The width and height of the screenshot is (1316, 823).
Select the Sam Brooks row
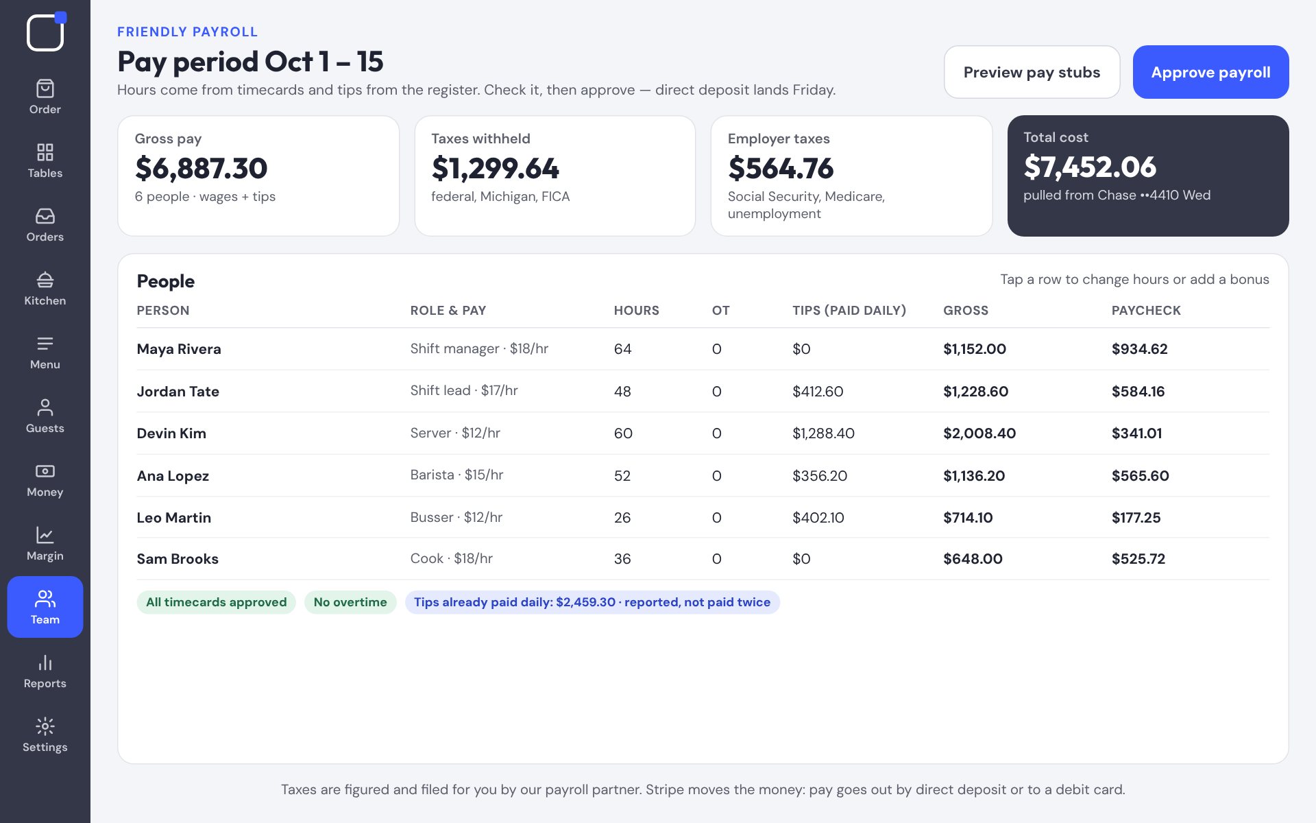[703, 559]
